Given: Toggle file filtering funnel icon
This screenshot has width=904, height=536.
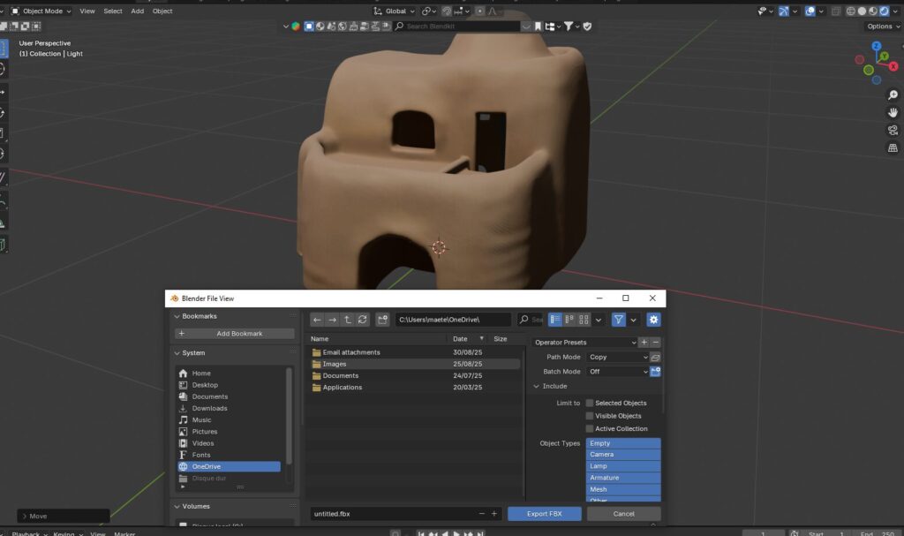Looking at the screenshot, I should (x=618, y=320).
